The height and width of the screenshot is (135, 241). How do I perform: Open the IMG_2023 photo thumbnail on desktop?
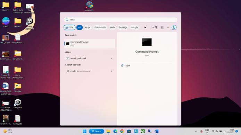(6, 39)
